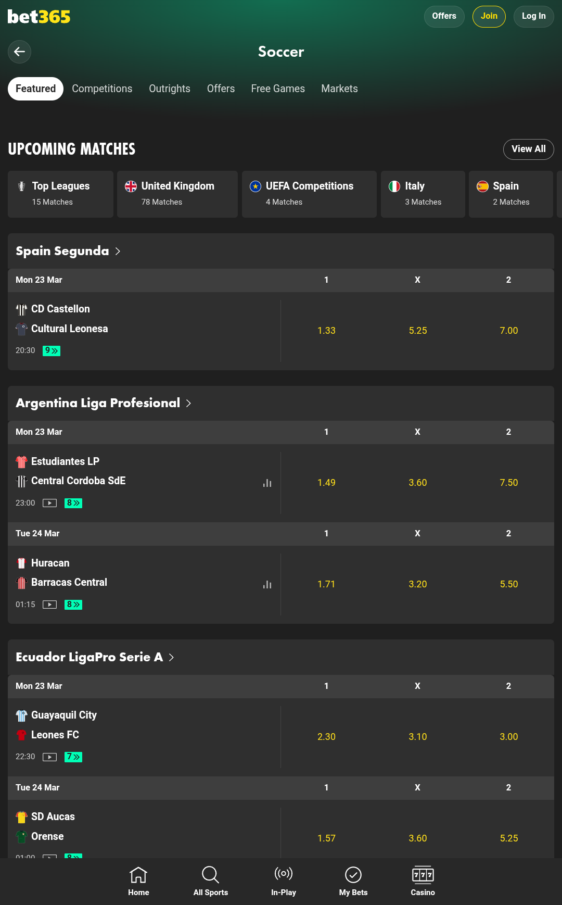Open the Casino slot icon
The image size is (562, 905).
click(423, 881)
